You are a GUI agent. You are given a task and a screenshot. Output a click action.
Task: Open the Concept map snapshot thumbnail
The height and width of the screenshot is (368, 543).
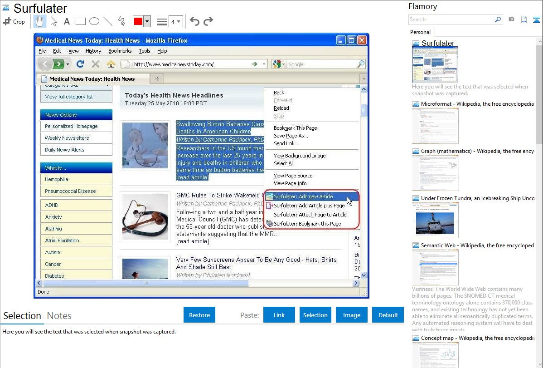[x=435, y=355]
